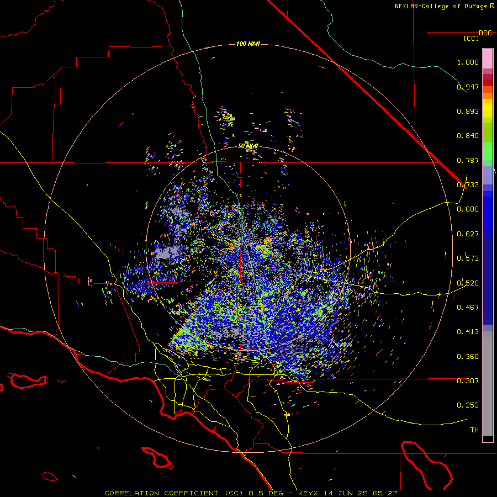497x497 pixels.
Task: Click the DCC label above the scale
Action: pyautogui.click(x=485, y=33)
